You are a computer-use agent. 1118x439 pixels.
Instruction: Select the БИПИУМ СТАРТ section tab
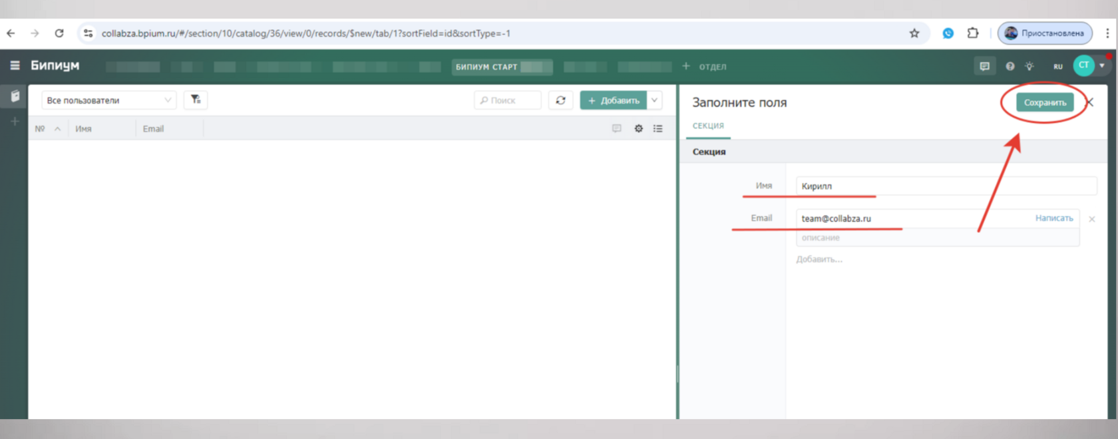click(x=502, y=67)
